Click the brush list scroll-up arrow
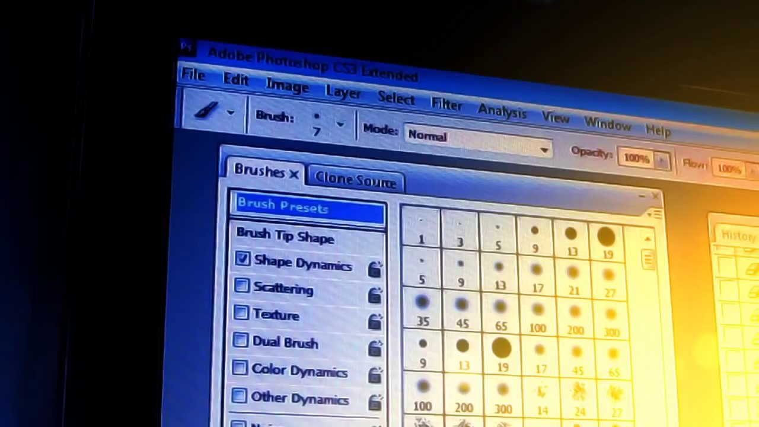This screenshot has width=759, height=427. click(x=648, y=239)
